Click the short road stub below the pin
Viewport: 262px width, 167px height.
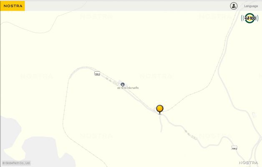(161, 124)
